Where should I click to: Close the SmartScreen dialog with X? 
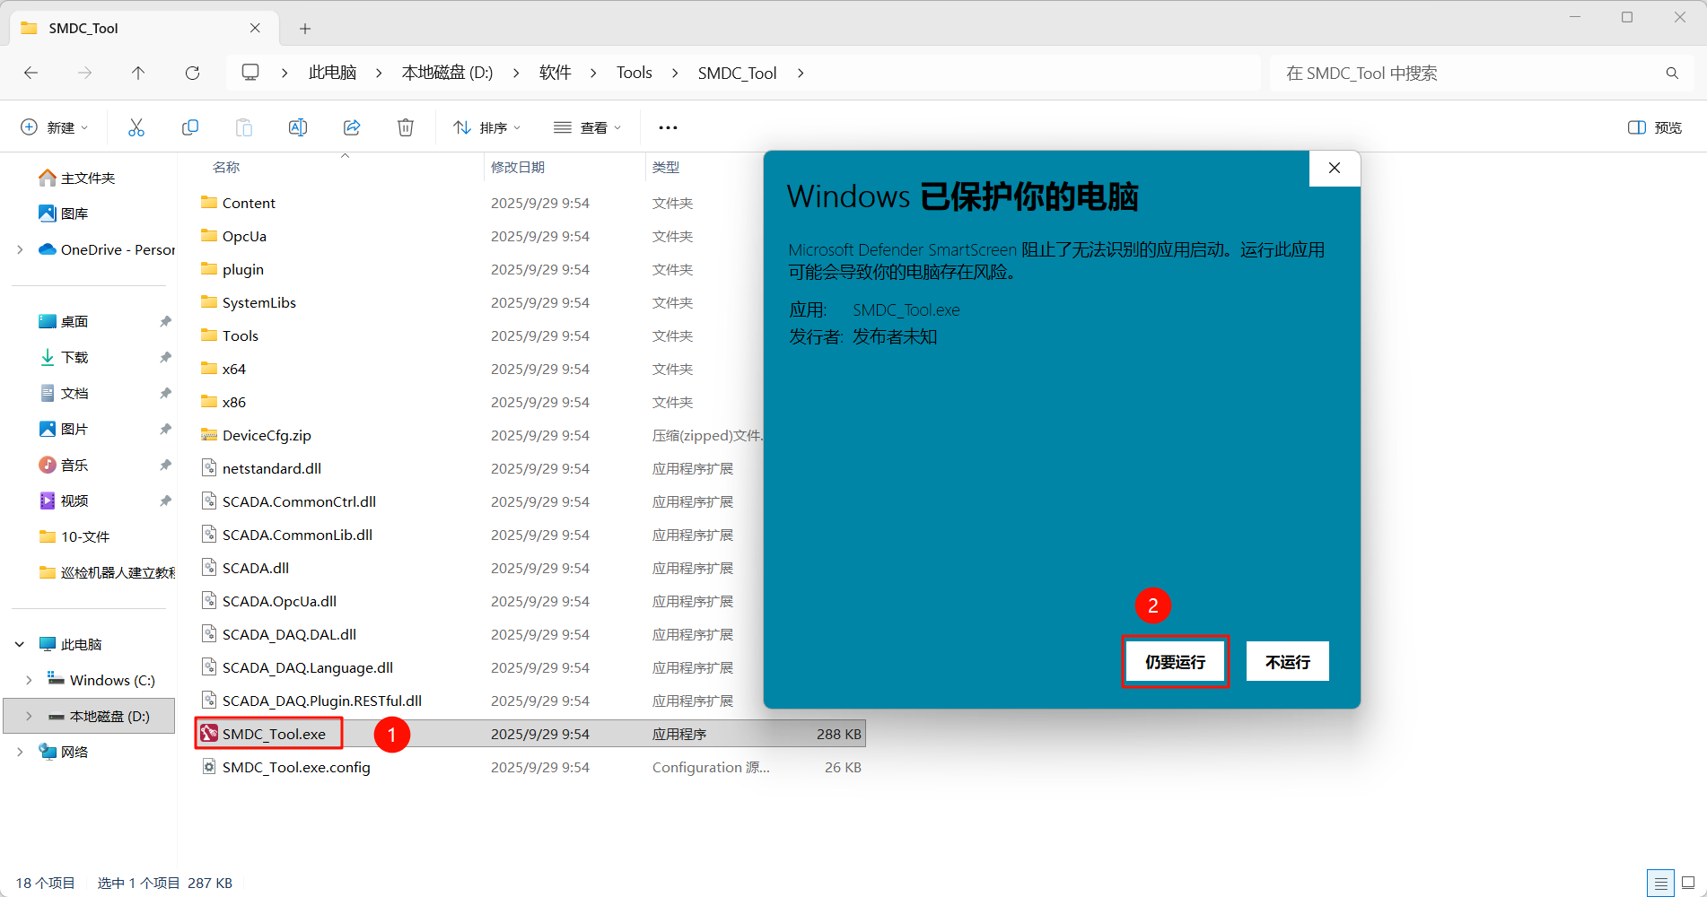(1335, 168)
